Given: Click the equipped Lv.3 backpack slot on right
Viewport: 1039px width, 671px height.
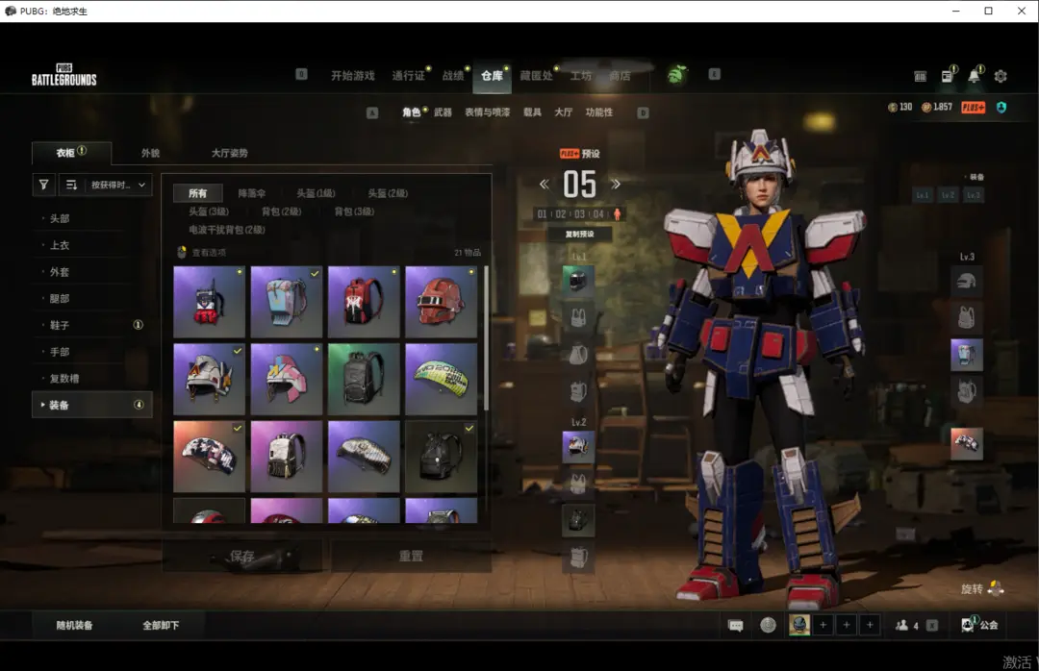Looking at the screenshot, I should 967,355.
